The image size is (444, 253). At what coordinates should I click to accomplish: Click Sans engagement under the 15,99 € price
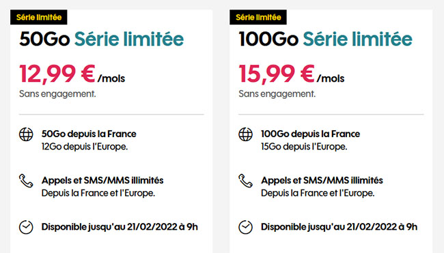(x=277, y=94)
